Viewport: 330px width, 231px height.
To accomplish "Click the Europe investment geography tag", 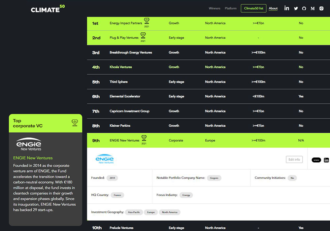I will point(151,212).
